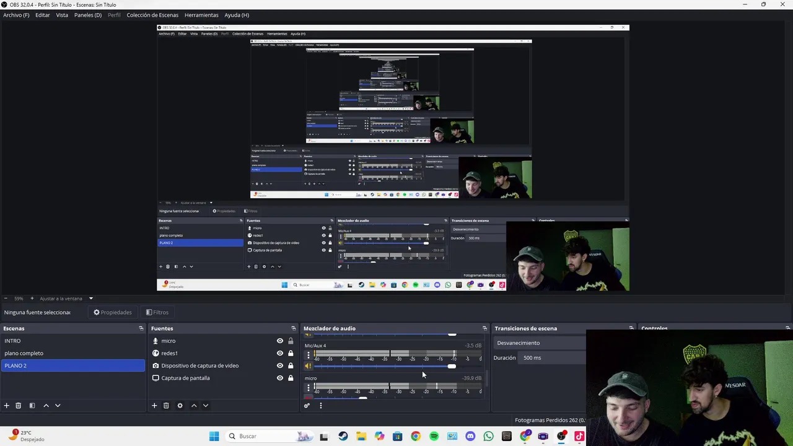Float the Fuentes dock panel

294,328
